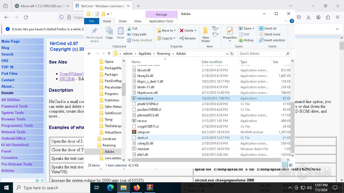Open Firefox extensions puzzle icon
Viewport: 344px width, 193px height.
point(328,17)
